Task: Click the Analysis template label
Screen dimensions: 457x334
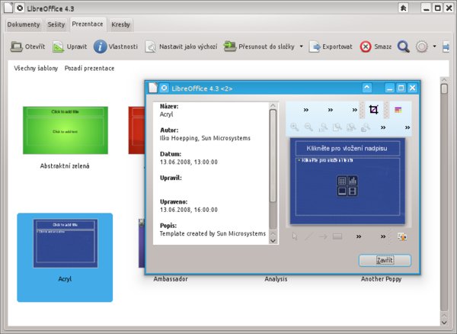Action: (x=276, y=279)
